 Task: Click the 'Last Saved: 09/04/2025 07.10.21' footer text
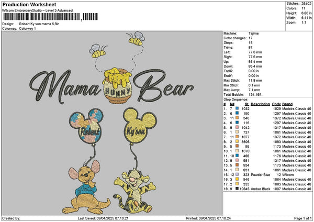pos(103,218)
